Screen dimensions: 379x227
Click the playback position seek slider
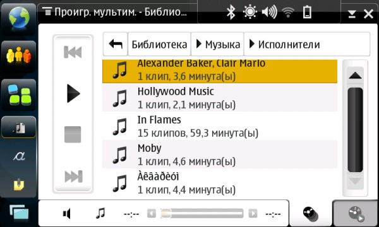[x=202, y=213]
